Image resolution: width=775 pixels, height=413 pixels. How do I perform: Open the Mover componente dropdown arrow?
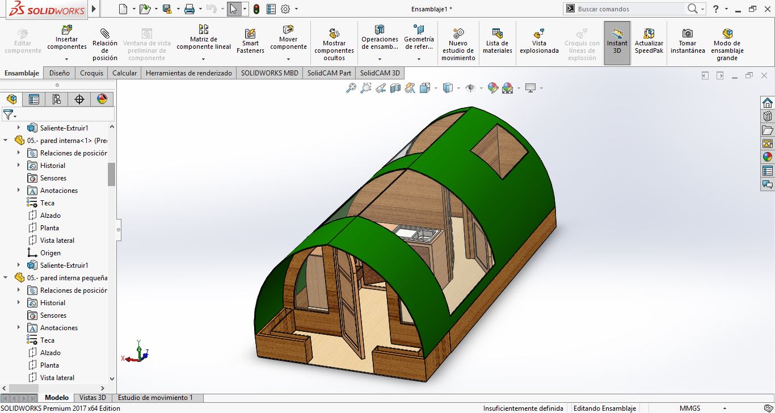tap(288, 59)
